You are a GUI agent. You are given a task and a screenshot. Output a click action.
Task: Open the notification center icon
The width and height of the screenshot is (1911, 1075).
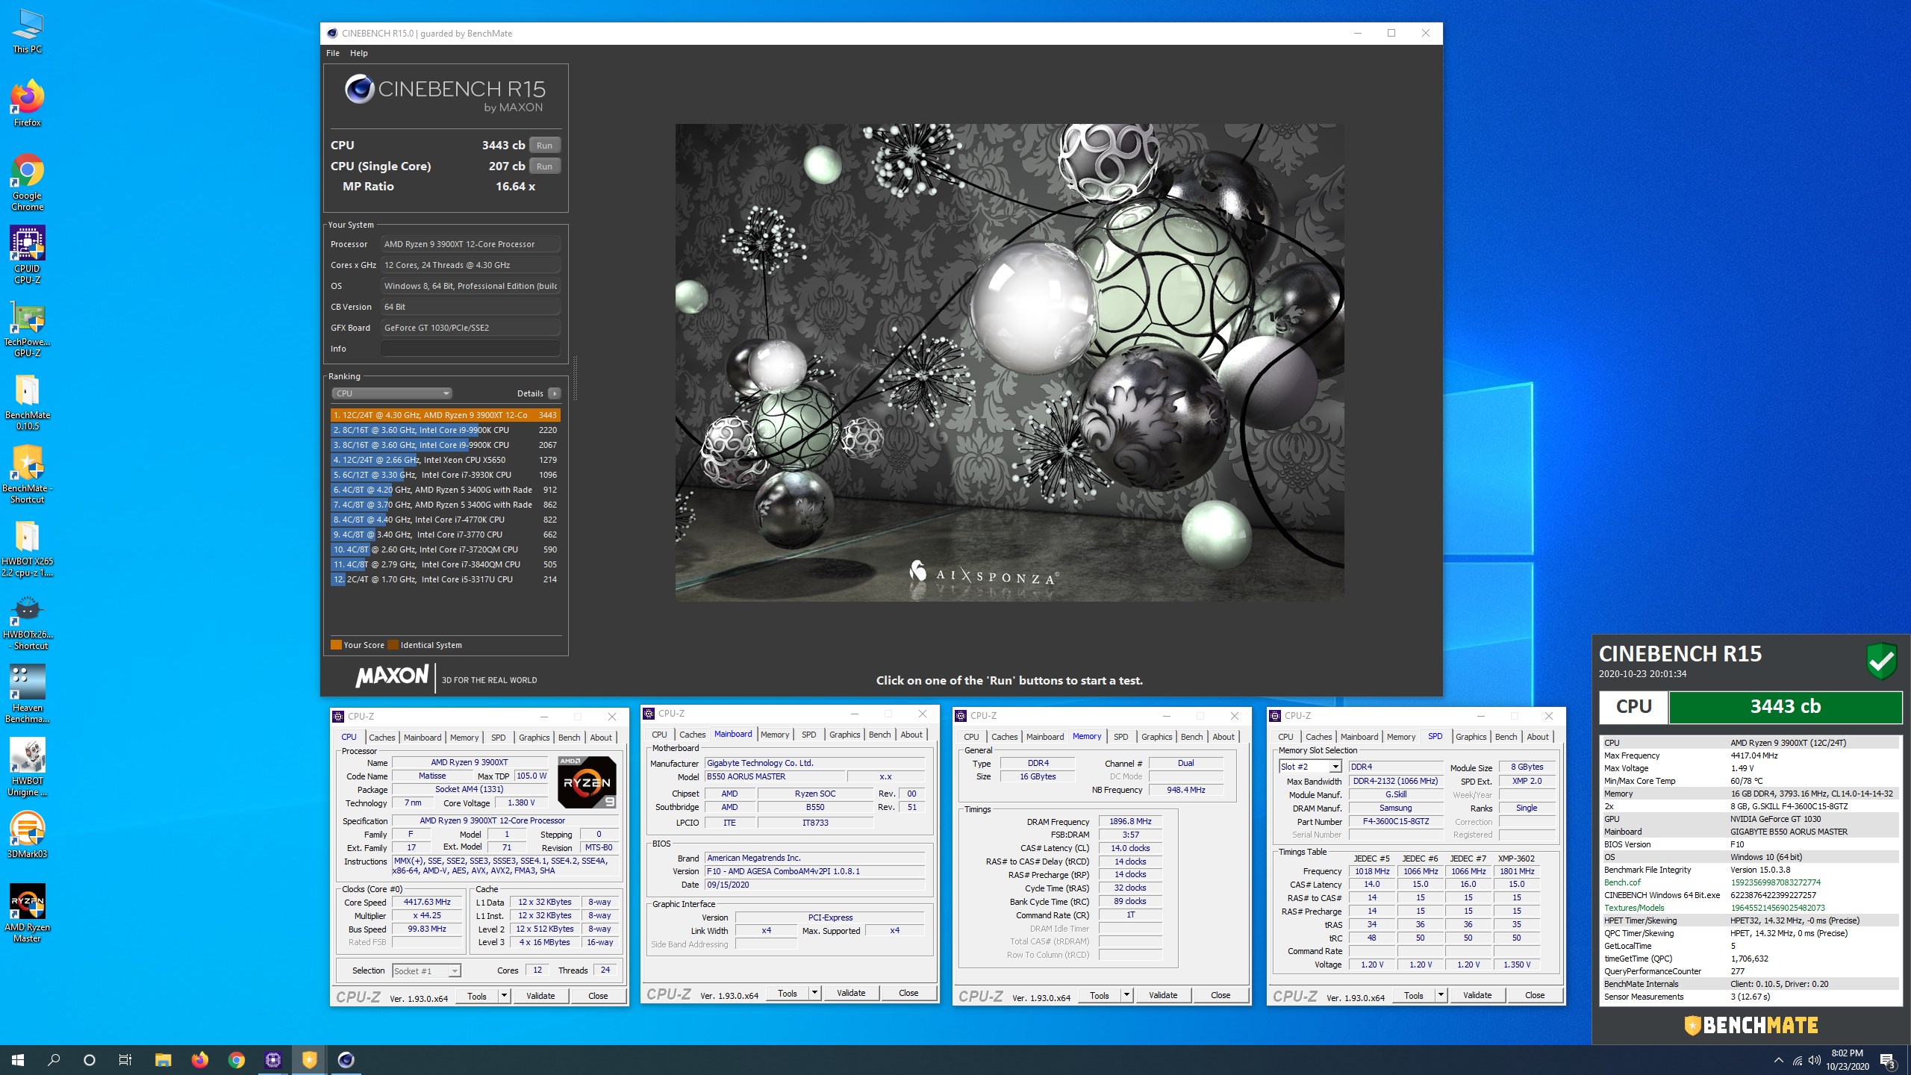point(1888,1060)
